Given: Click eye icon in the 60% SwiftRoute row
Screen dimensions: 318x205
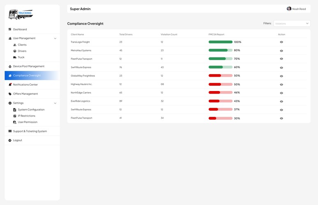Looking at the screenshot, I should click(x=281, y=68).
